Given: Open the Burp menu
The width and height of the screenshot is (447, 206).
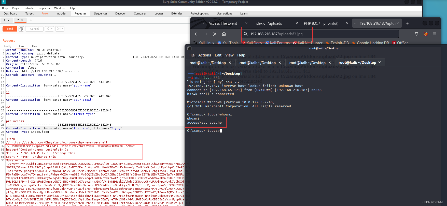Looking at the screenshot, I should (5, 8).
